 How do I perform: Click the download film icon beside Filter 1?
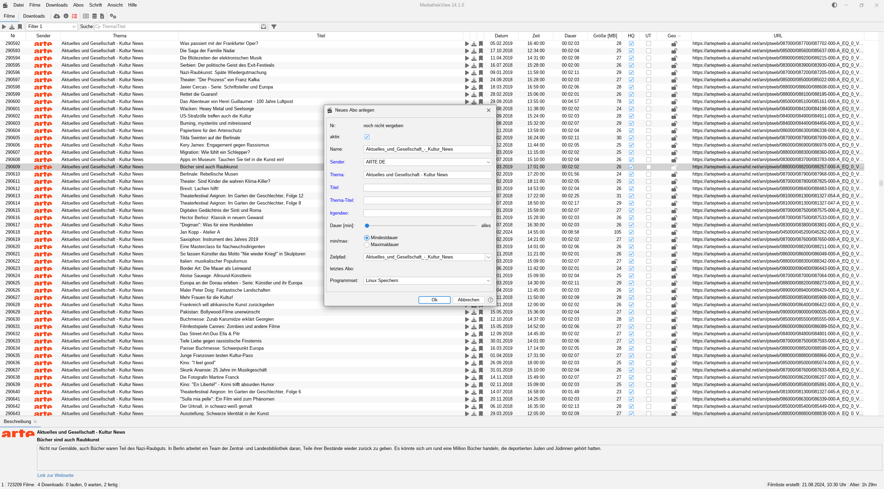point(12,27)
